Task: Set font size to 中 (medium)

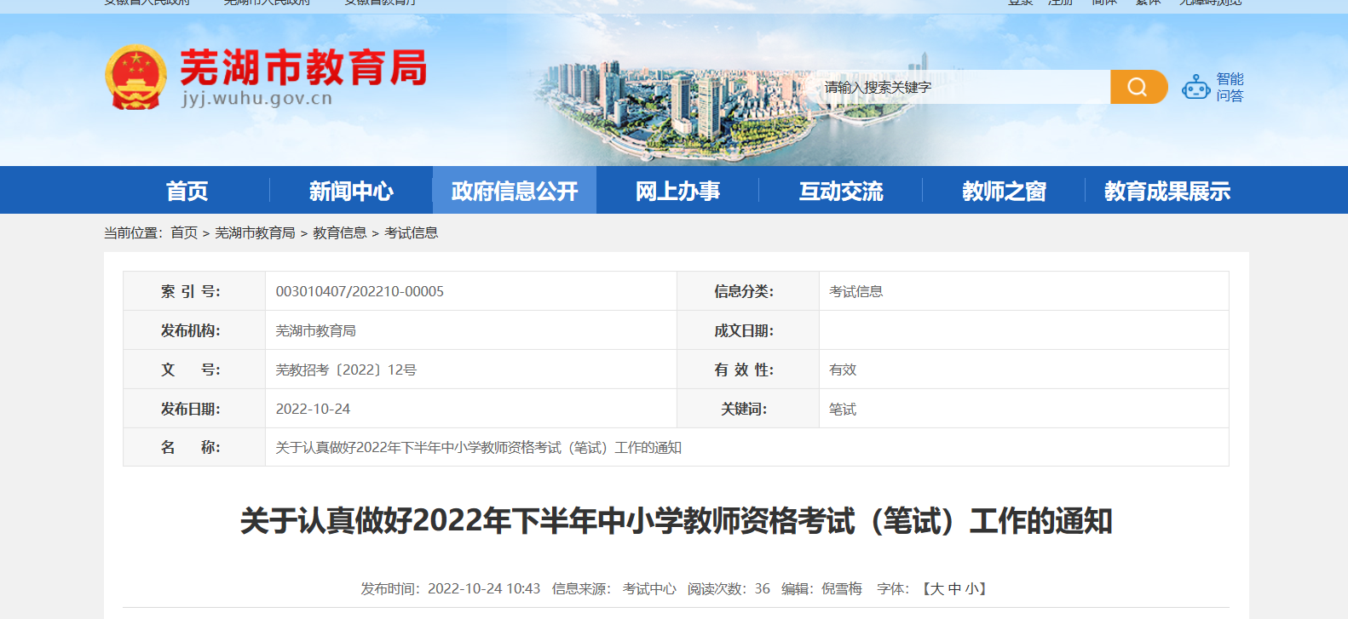Action: tap(954, 589)
